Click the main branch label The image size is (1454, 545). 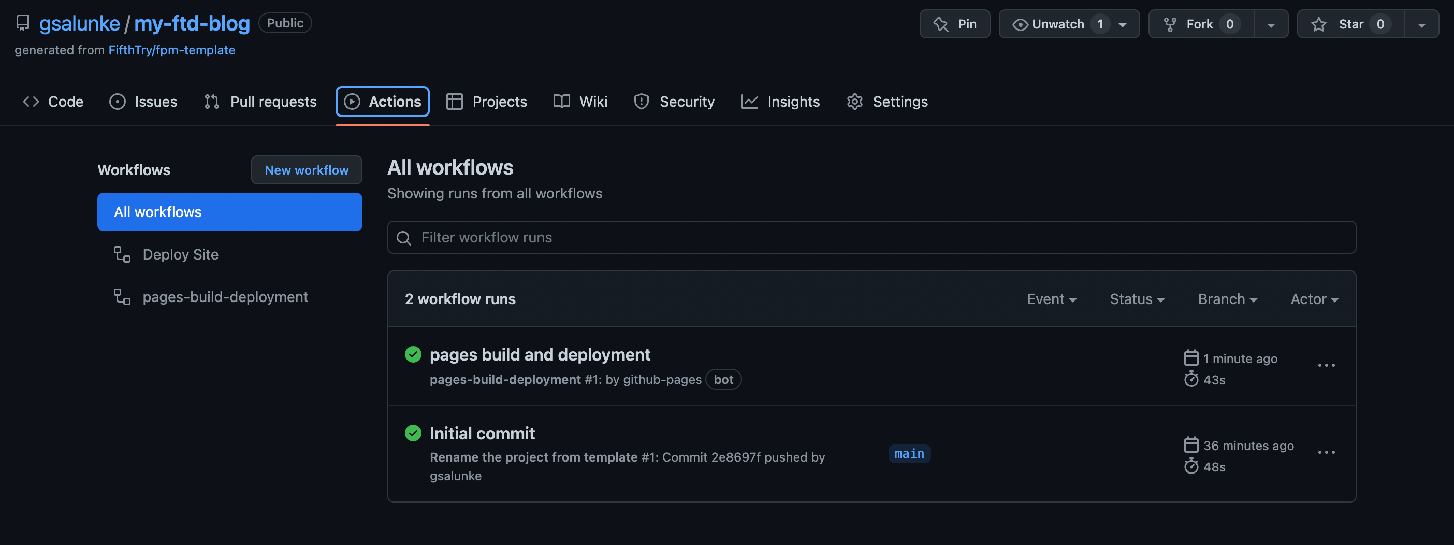[x=909, y=453]
